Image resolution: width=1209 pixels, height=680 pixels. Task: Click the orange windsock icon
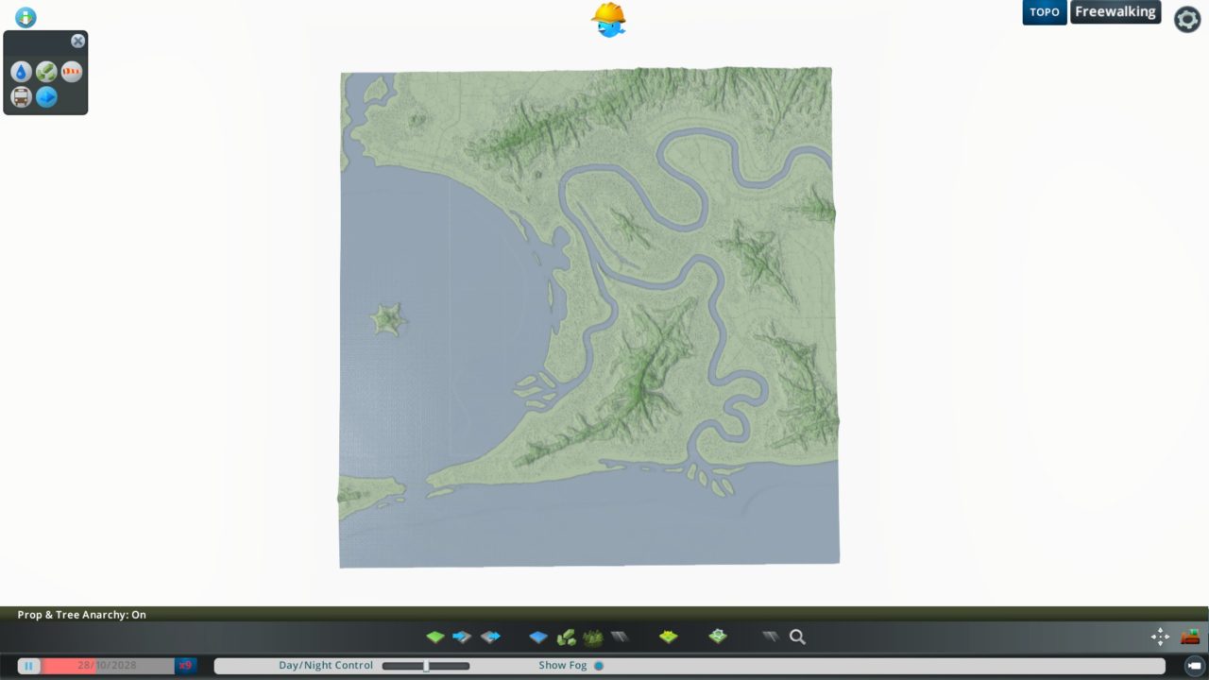click(x=72, y=72)
